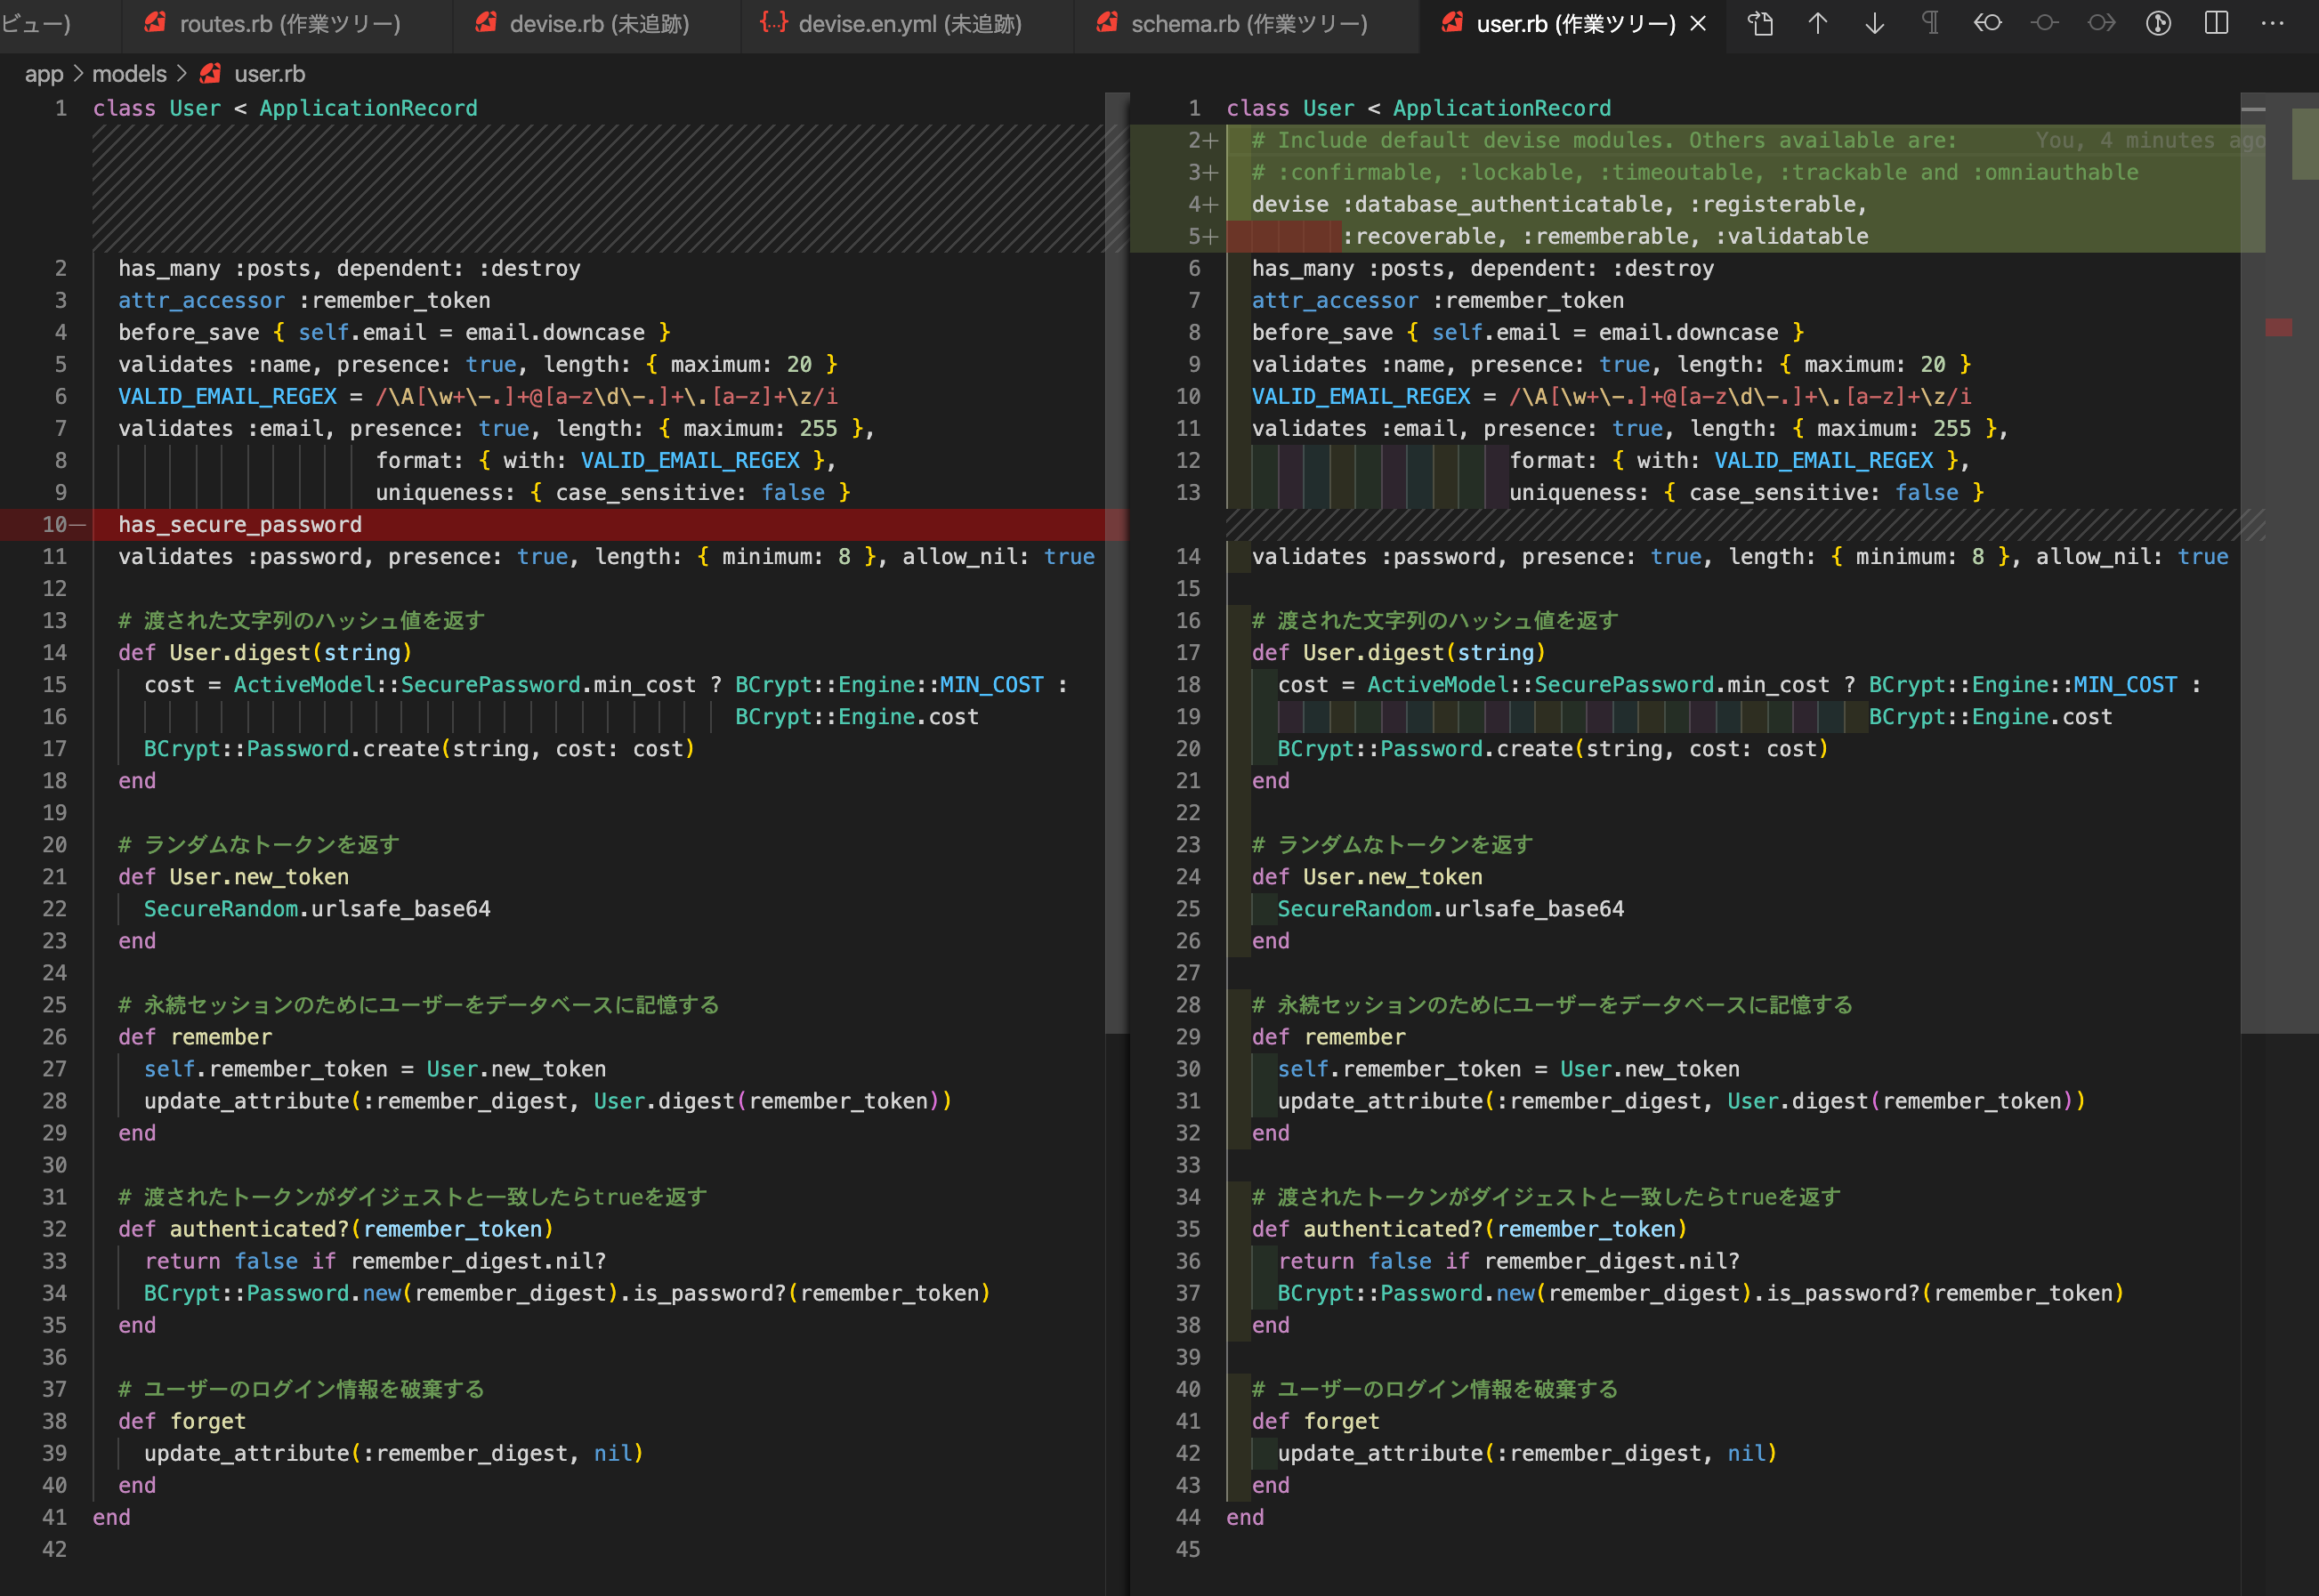Screen dimensions: 2319x1596
Task: Click comment '# ランダムなトークンを返す' in left pane
Action: [x=259, y=845]
